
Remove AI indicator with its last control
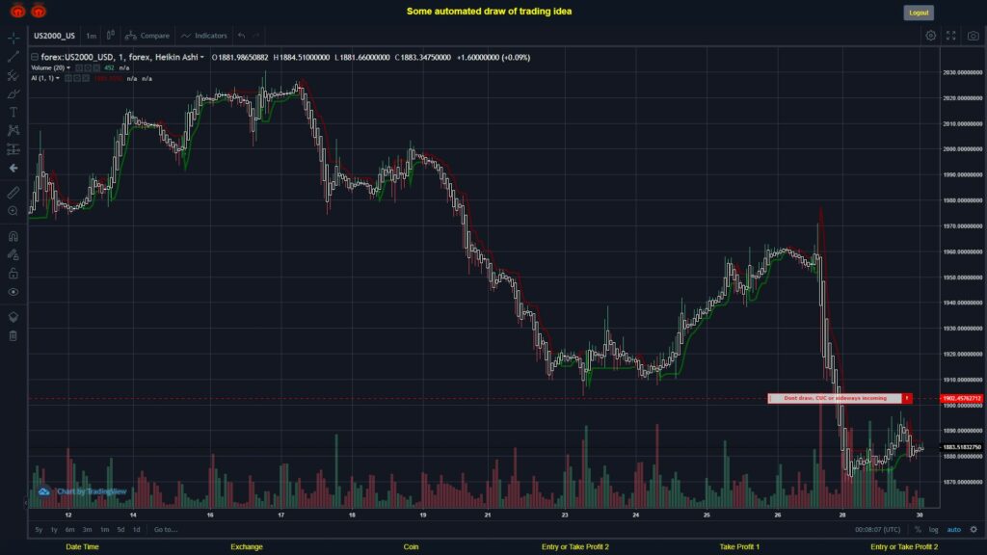(x=86, y=79)
